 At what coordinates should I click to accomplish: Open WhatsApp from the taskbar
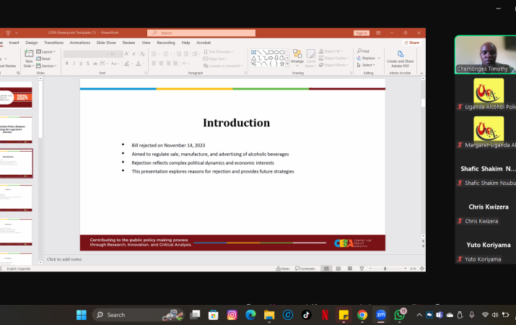399,315
